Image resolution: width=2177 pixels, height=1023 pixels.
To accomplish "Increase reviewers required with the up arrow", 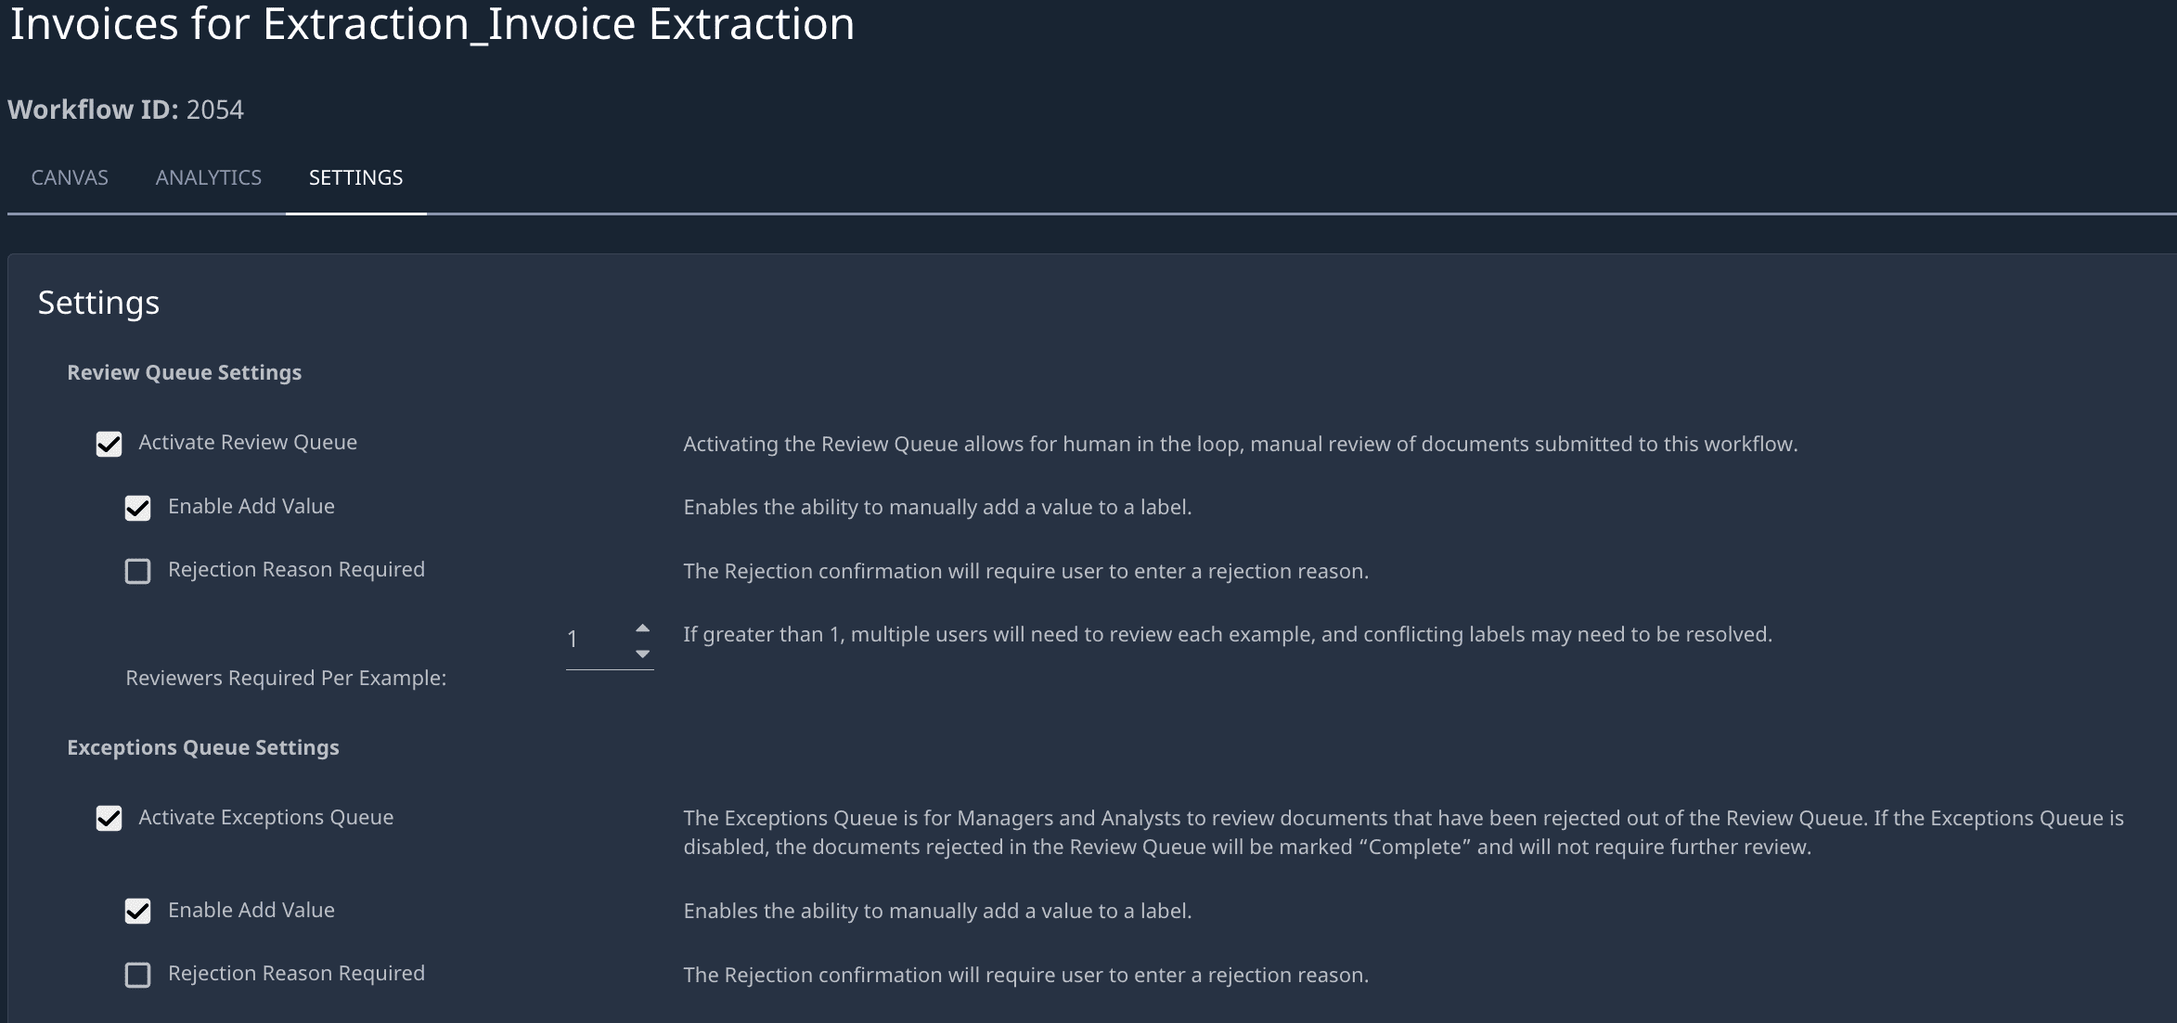I will (642, 628).
